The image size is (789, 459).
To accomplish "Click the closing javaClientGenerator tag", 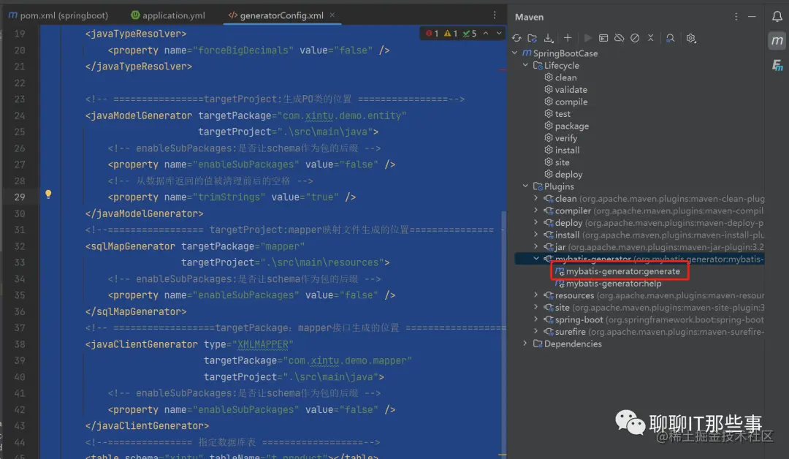I will 147,426.
